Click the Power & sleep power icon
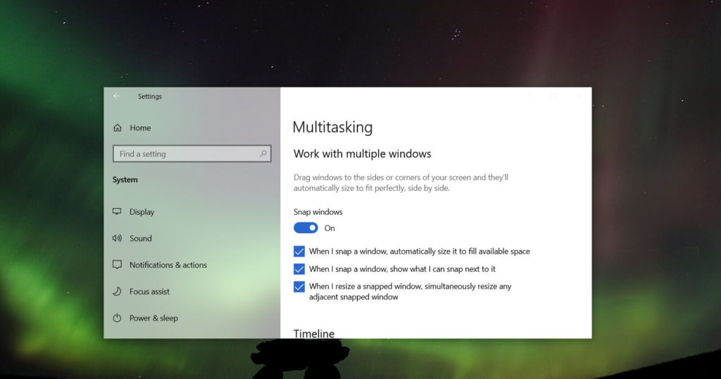Image resolution: width=721 pixels, height=379 pixels. pos(118,318)
